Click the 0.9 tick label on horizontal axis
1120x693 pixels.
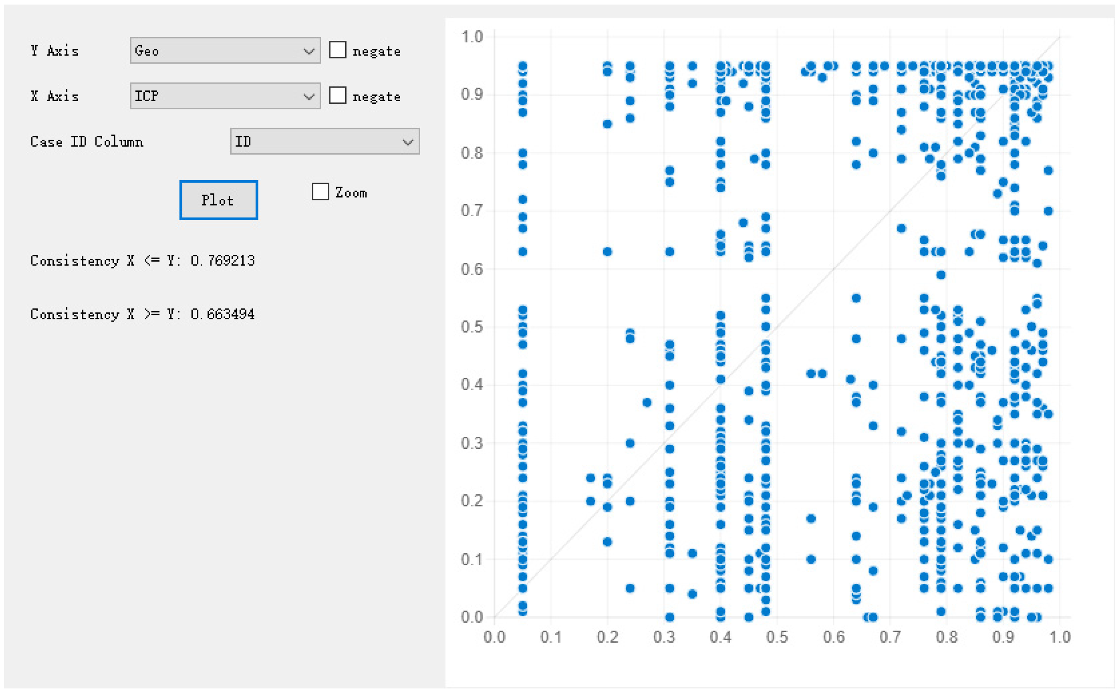(1003, 637)
